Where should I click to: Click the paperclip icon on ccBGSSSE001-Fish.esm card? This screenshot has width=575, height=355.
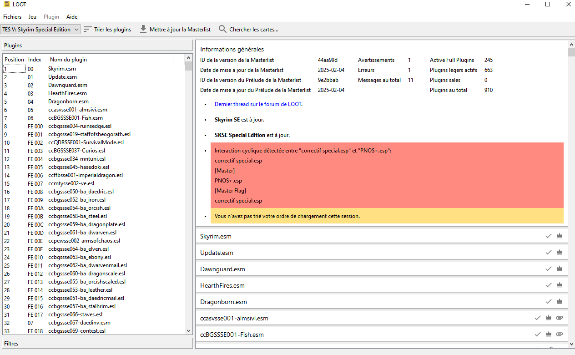click(560, 334)
